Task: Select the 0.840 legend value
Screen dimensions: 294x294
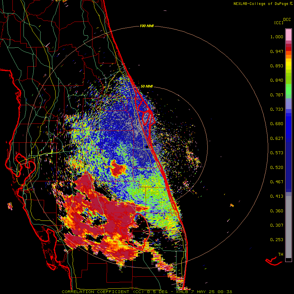Action: [277, 80]
